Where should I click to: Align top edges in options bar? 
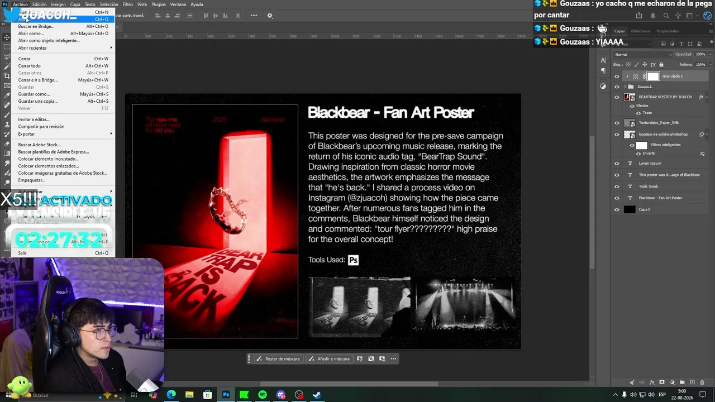click(206, 16)
